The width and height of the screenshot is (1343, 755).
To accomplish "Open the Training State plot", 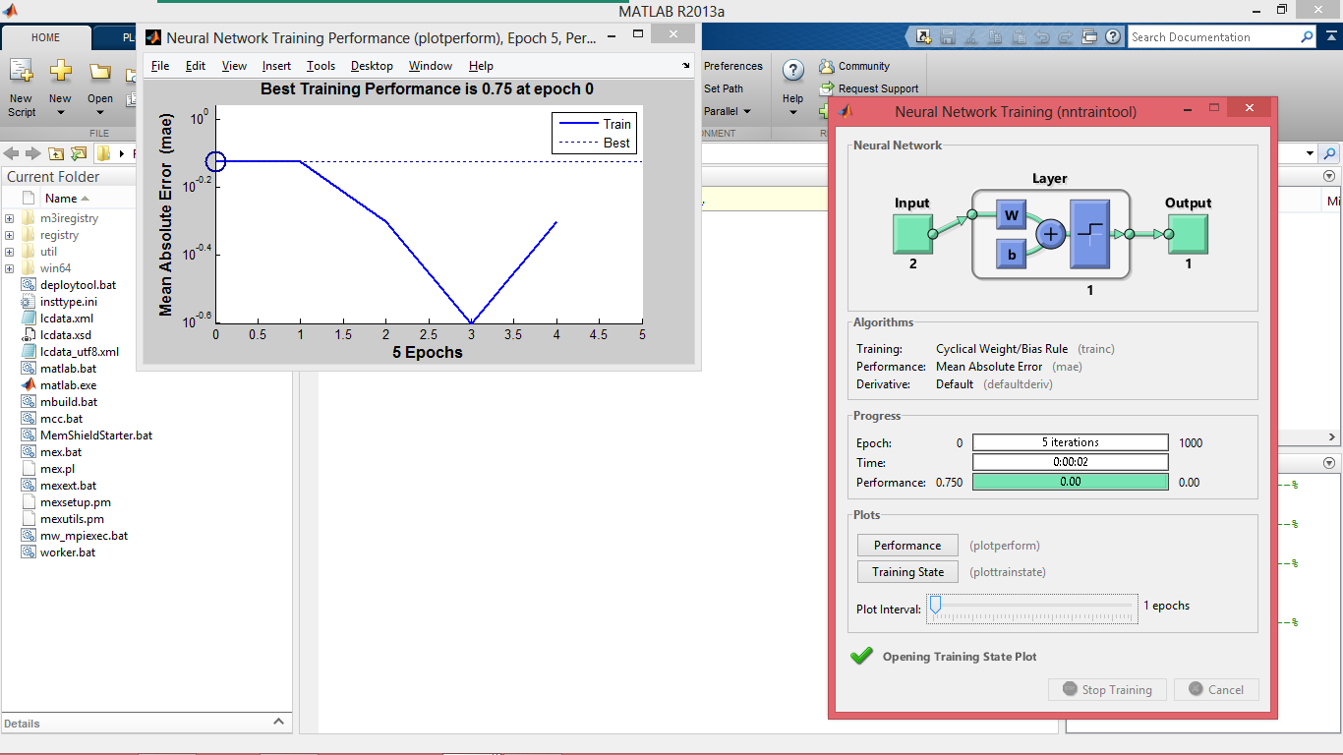I will coord(907,571).
